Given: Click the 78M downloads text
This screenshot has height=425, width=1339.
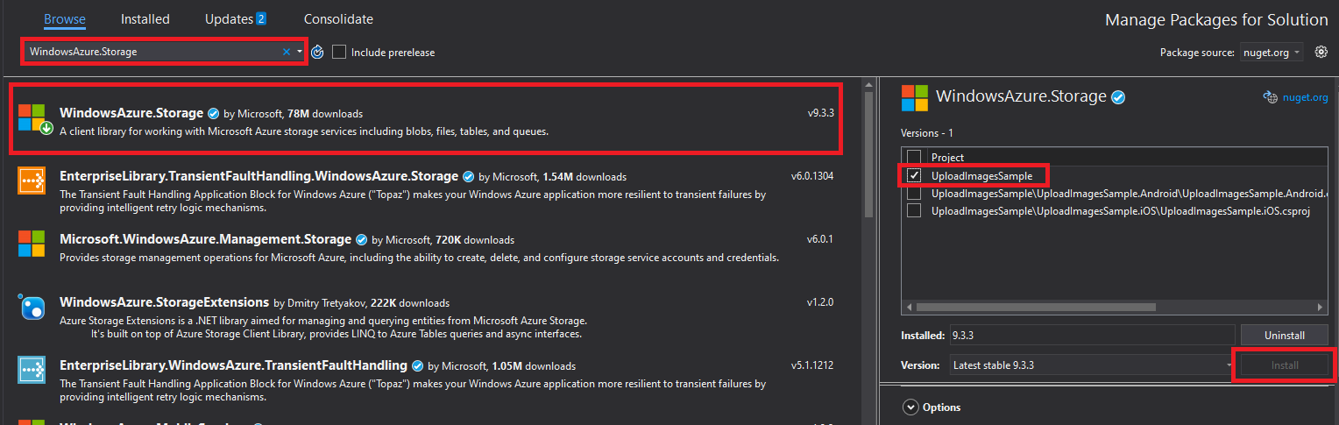Looking at the screenshot, I should [x=325, y=114].
